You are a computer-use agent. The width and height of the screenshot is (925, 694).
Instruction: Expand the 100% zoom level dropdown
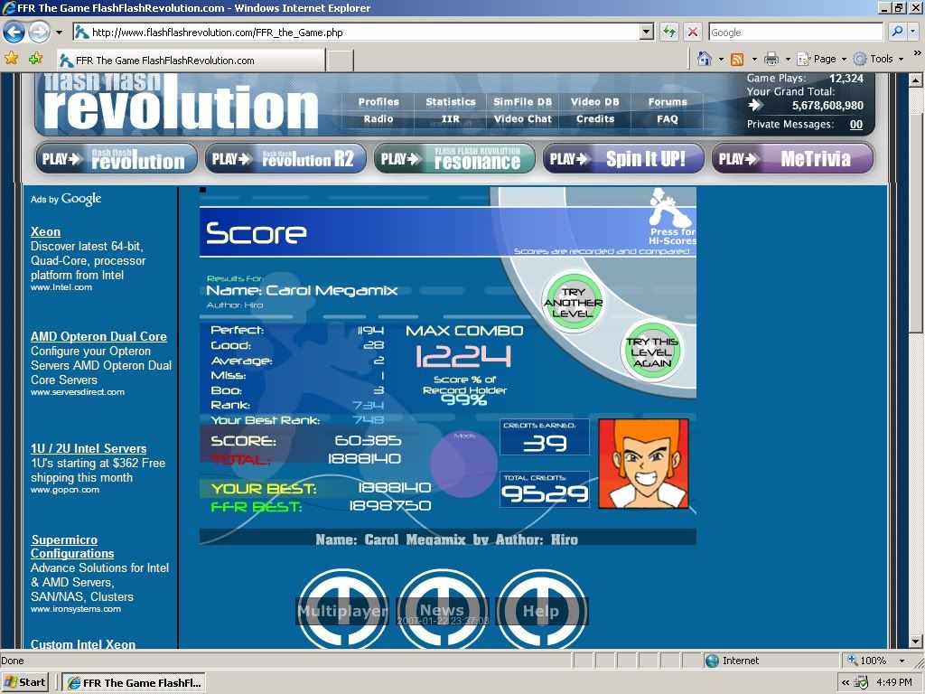click(902, 661)
